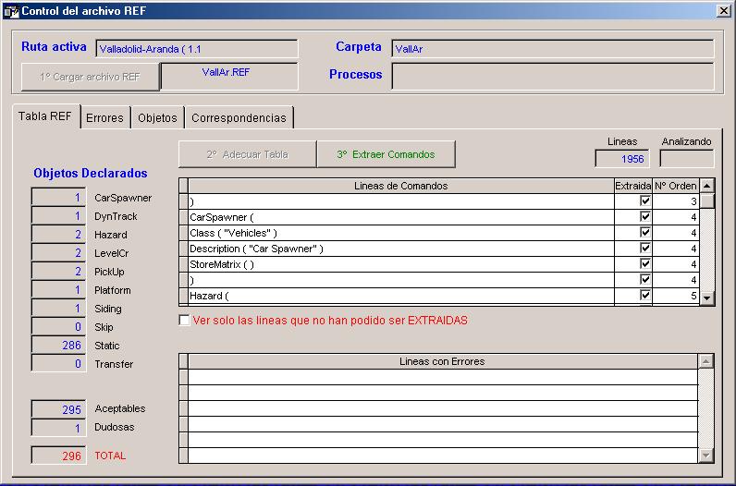The height and width of the screenshot is (486, 736).
Task: Click the application icon in title bar
Action: (11, 10)
